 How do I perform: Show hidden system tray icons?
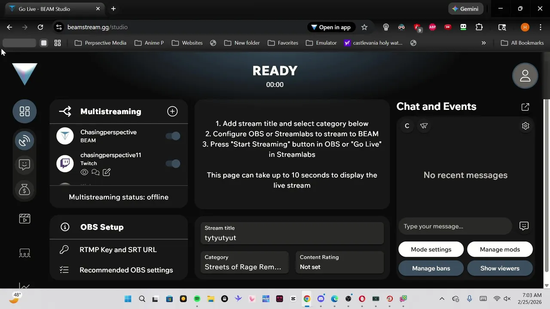pos(442,299)
